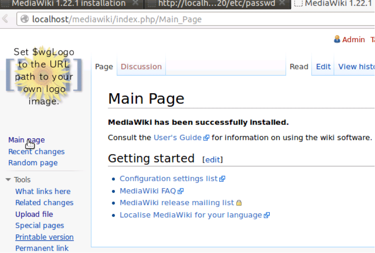Click external icon after Localise MediaWiki link
This screenshot has height=253, width=375.
click(267, 215)
